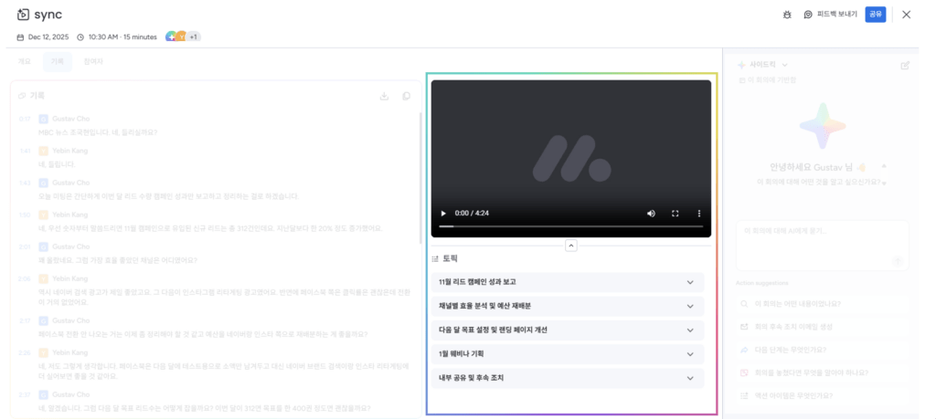
Task: Enter fullscreen mode on the video
Action: pyautogui.click(x=675, y=213)
